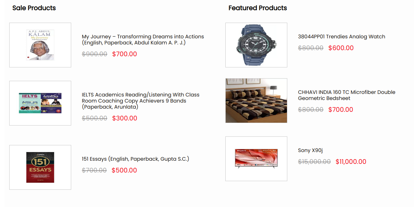This screenshot has width=414, height=207.
Task: Click the Sale Products heading
Action: [34, 8]
